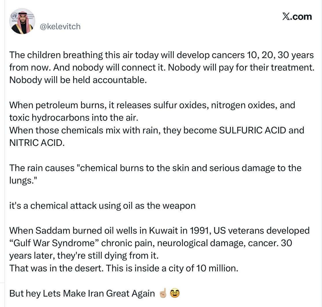
Task: Click the capitalized words "NITRIC ACID."
Action: [x=37, y=143]
